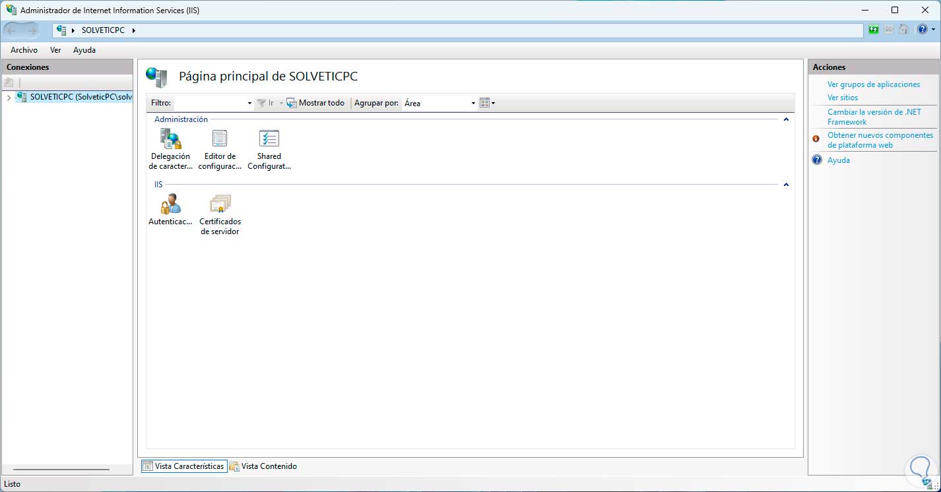The width and height of the screenshot is (941, 492).
Task: Click the Ir button in the filter bar
Action: (265, 103)
